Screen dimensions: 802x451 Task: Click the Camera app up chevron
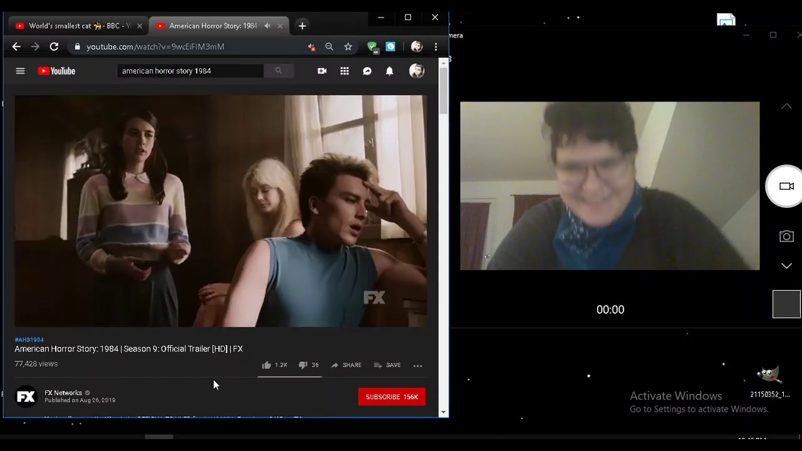pos(786,106)
